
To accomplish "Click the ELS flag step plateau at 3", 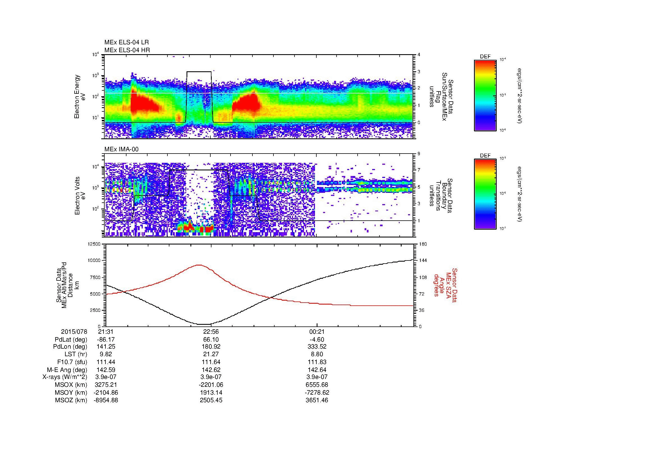I will pos(199,72).
